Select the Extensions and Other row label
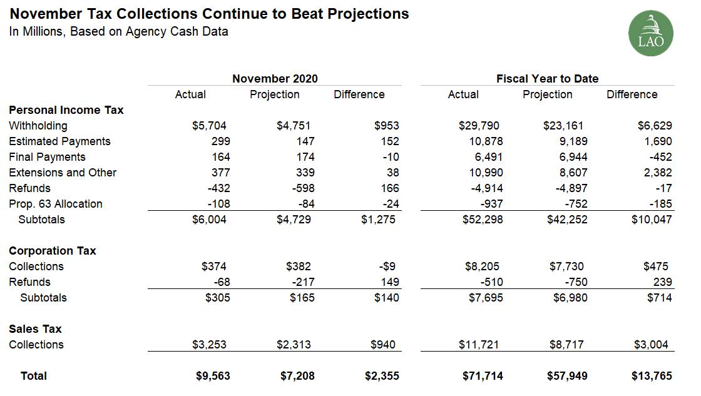Screen dimensions: 701x396 [x=63, y=173]
